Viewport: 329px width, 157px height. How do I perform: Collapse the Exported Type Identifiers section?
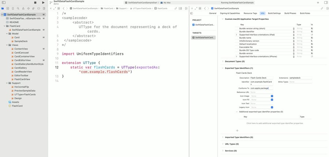coord(223,68)
